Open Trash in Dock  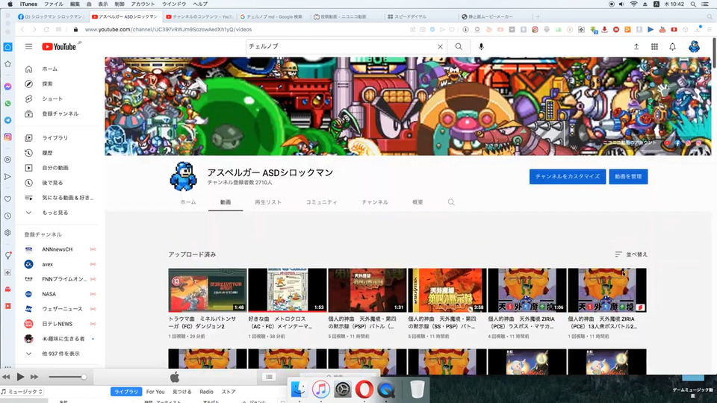[x=417, y=390]
